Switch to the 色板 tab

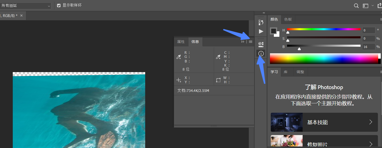[288, 19]
